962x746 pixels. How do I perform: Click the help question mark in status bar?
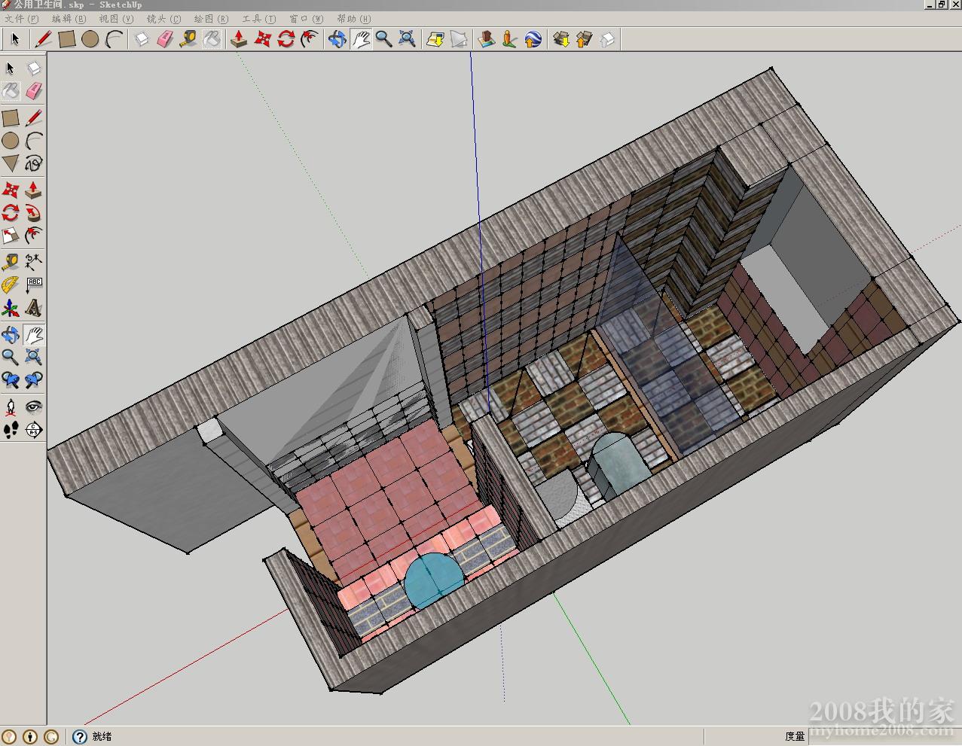pyautogui.click(x=80, y=737)
